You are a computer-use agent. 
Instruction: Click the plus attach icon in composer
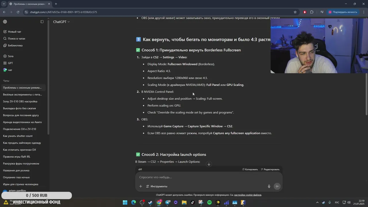tap(141, 186)
